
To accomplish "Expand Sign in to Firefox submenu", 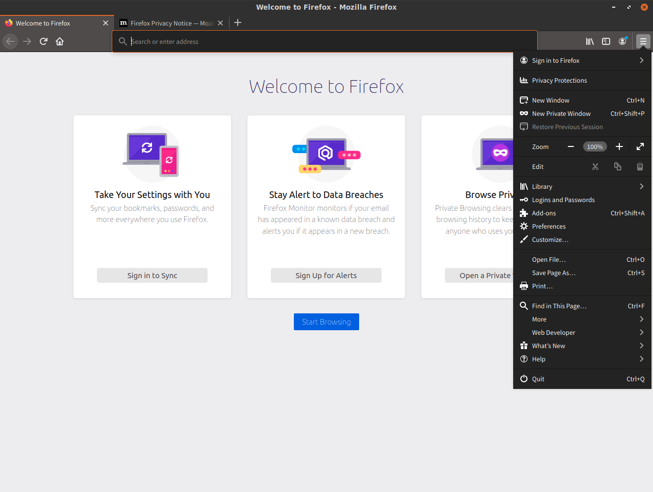I will [x=582, y=60].
